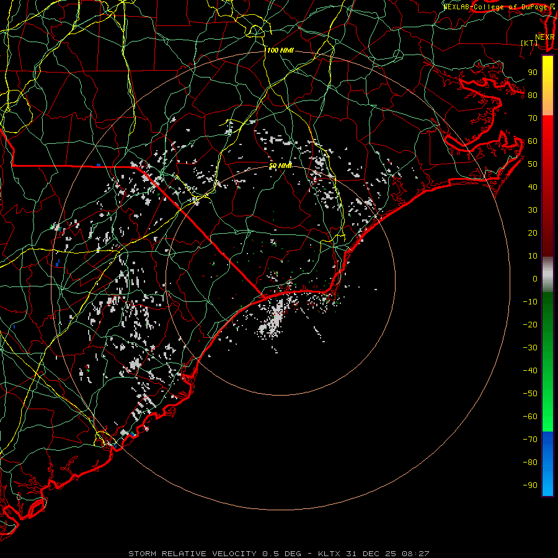Click the 10 value on velocity scale
This screenshot has width=558, height=558.
(x=533, y=256)
